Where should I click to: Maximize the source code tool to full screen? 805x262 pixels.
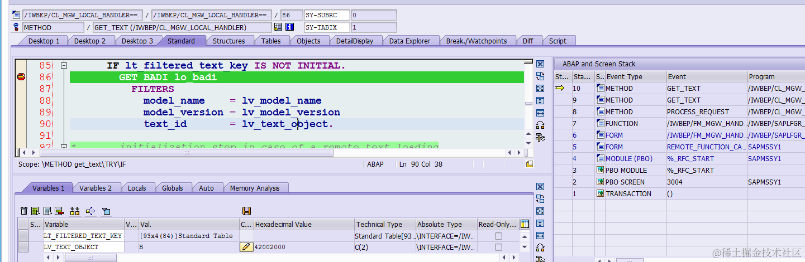[x=540, y=89]
